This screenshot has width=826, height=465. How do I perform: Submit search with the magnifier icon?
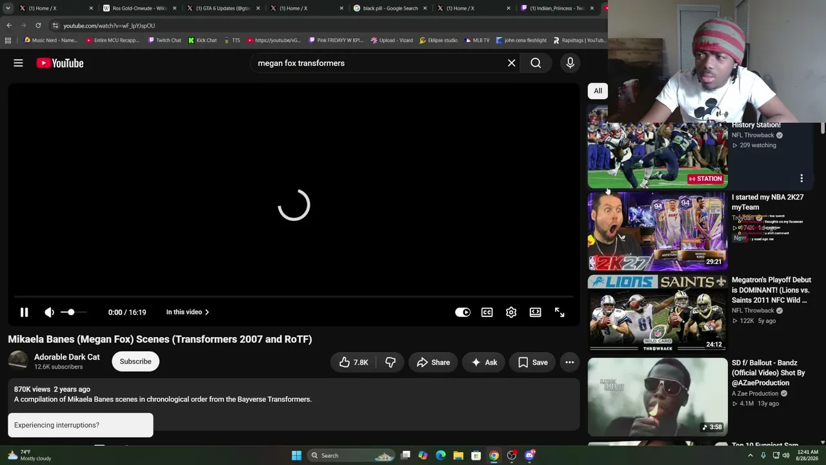click(536, 63)
